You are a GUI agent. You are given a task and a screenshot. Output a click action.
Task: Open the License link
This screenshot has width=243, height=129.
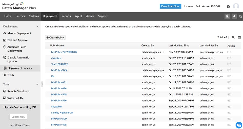pyautogui.click(x=189, y=6)
